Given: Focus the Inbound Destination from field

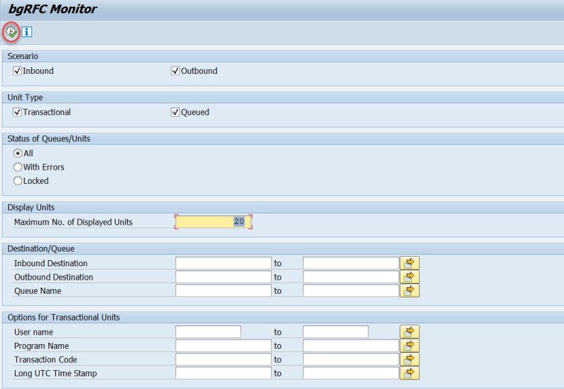Looking at the screenshot, I should tap(223, 263).
